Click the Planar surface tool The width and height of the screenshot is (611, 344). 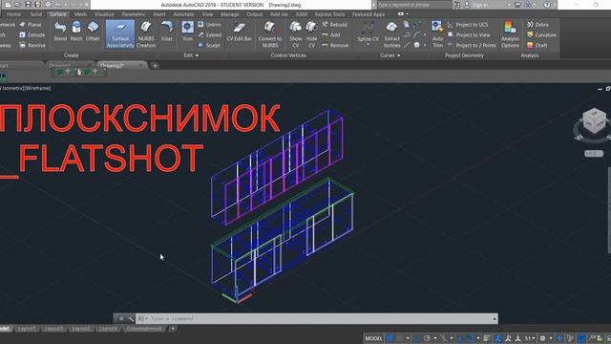pos(31,25)
